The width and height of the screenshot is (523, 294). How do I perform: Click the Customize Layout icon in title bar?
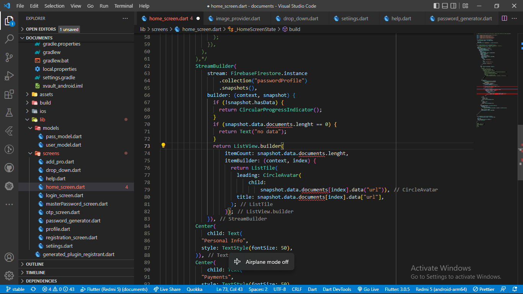click(x=465, y=6)
